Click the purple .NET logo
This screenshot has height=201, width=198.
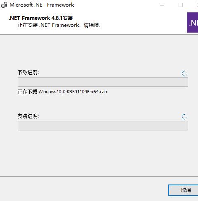tap(192, 23)
